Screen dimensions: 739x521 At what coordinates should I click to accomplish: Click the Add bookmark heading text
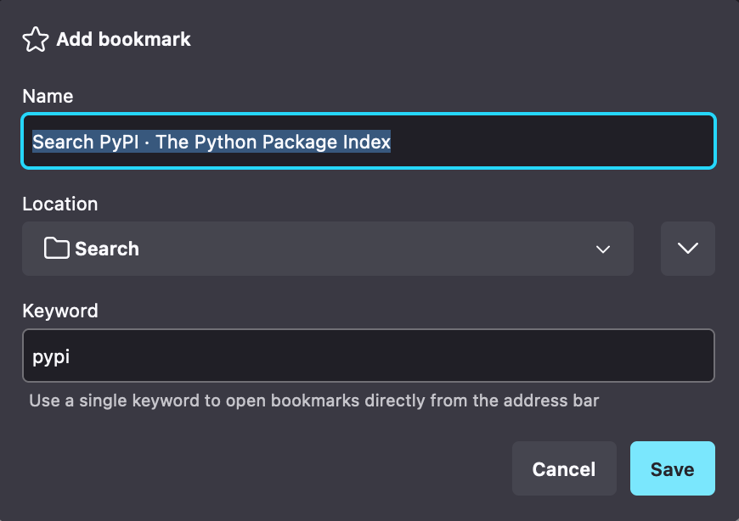click(123, 39)
